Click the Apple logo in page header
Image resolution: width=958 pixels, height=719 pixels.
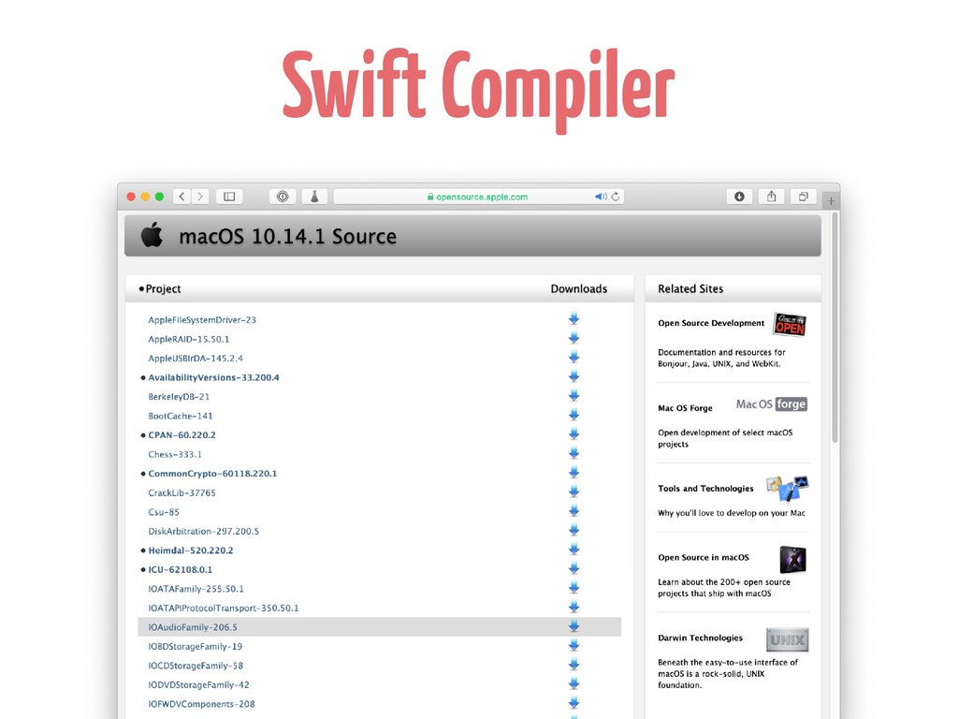tap(152, 235)
